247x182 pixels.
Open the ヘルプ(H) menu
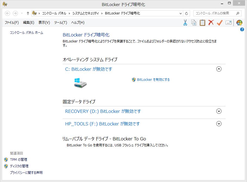point(78,23)
